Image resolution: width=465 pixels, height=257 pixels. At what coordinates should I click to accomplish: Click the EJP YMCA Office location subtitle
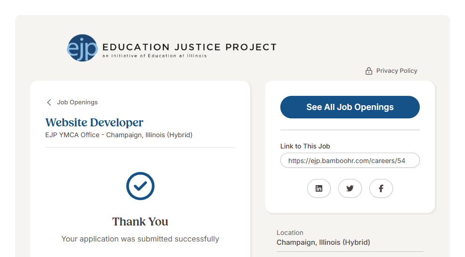point(119,135)
